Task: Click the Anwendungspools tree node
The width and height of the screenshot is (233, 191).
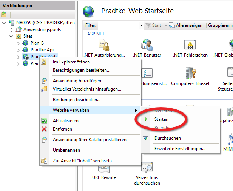Action: tap(42, 29)
